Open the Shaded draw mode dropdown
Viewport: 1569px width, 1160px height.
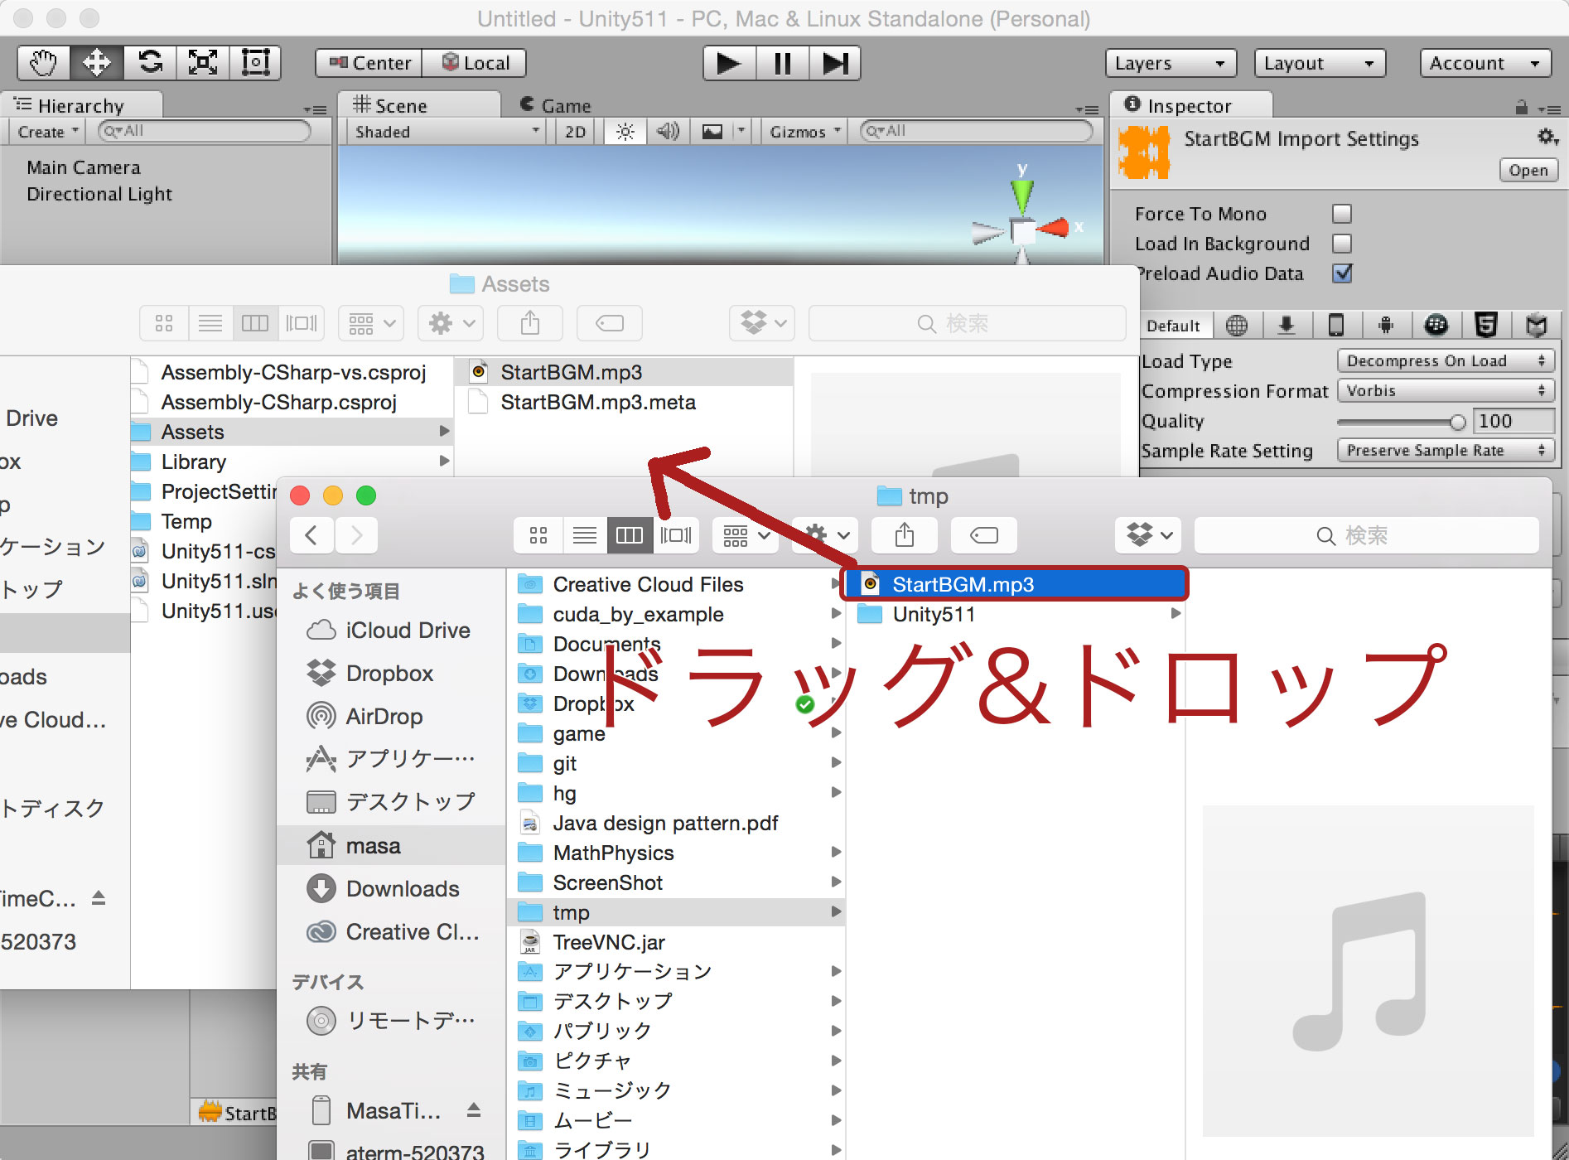coord(446,132)
